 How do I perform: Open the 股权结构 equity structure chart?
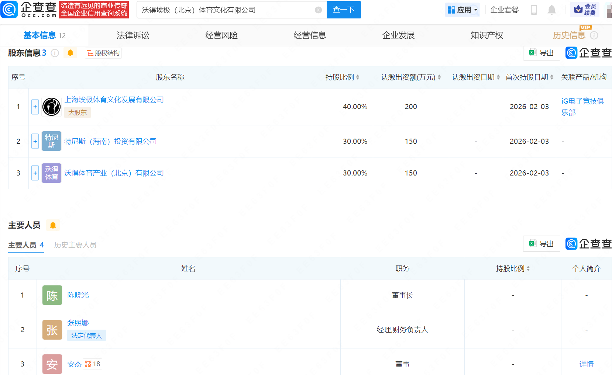click(103, 53)
